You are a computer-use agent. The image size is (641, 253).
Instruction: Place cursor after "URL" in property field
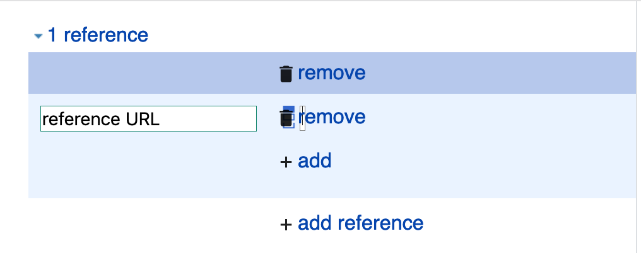160,119
